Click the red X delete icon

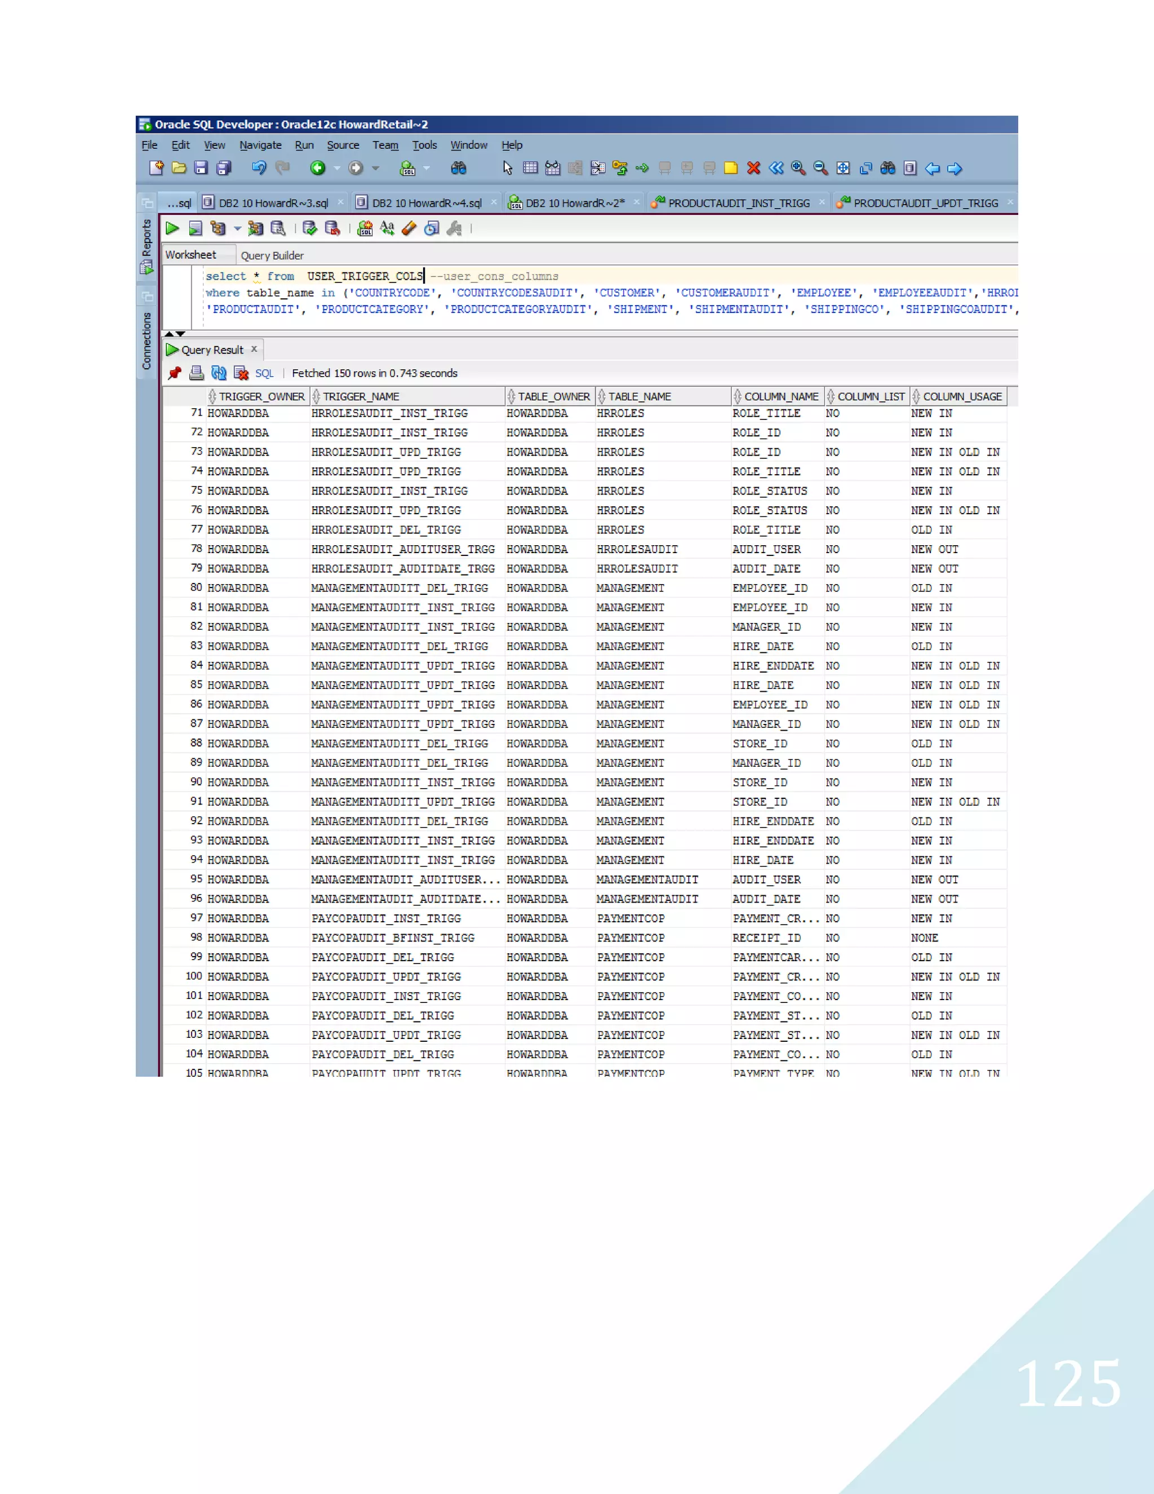tap(753, 168)
